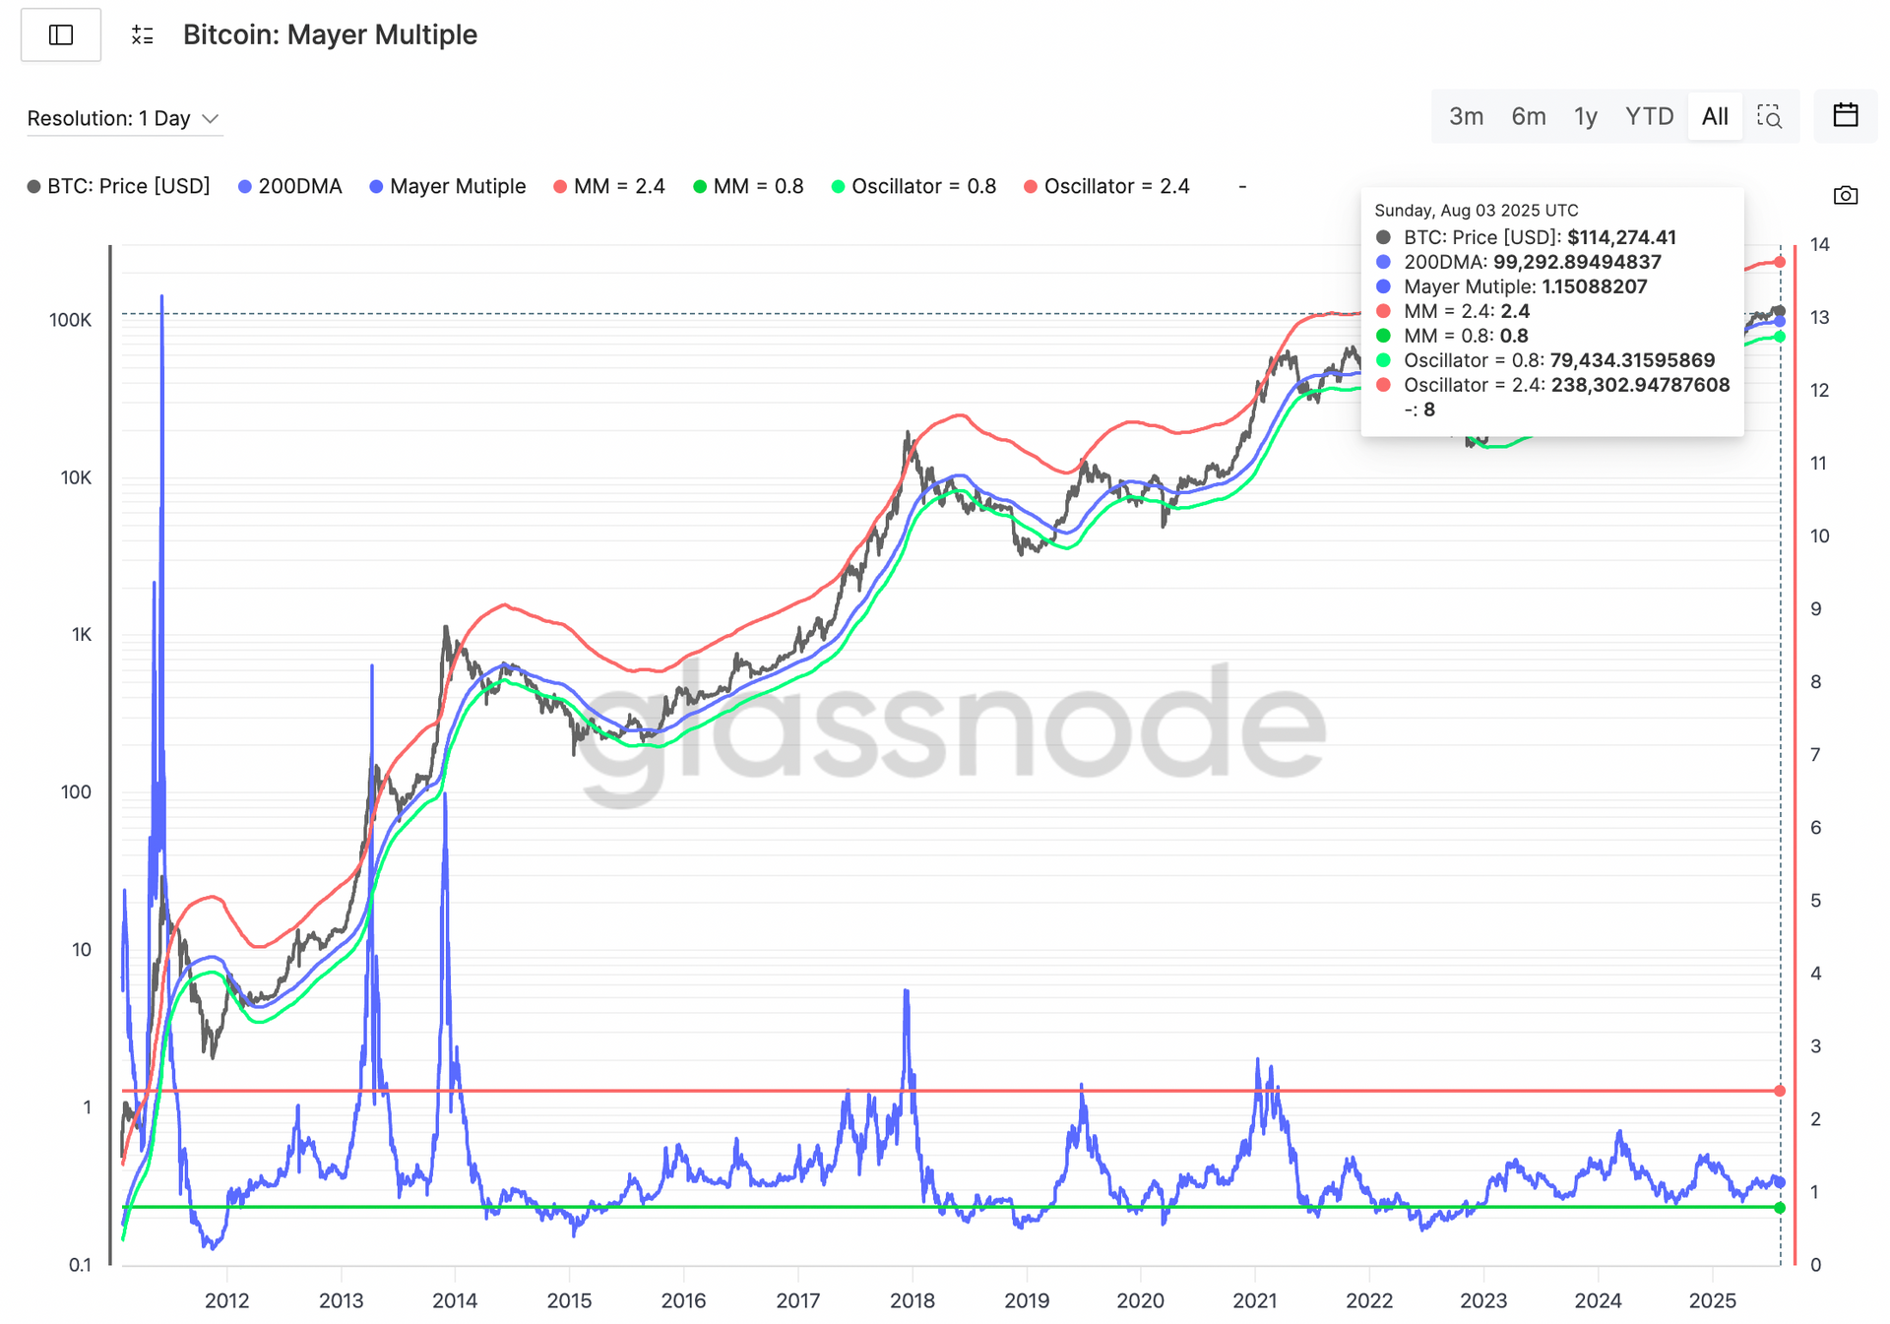The width and height of the screenshot is (1890, 1324).
Task: Click the 2024 x-axis label
Action: pos(1598,1300)
